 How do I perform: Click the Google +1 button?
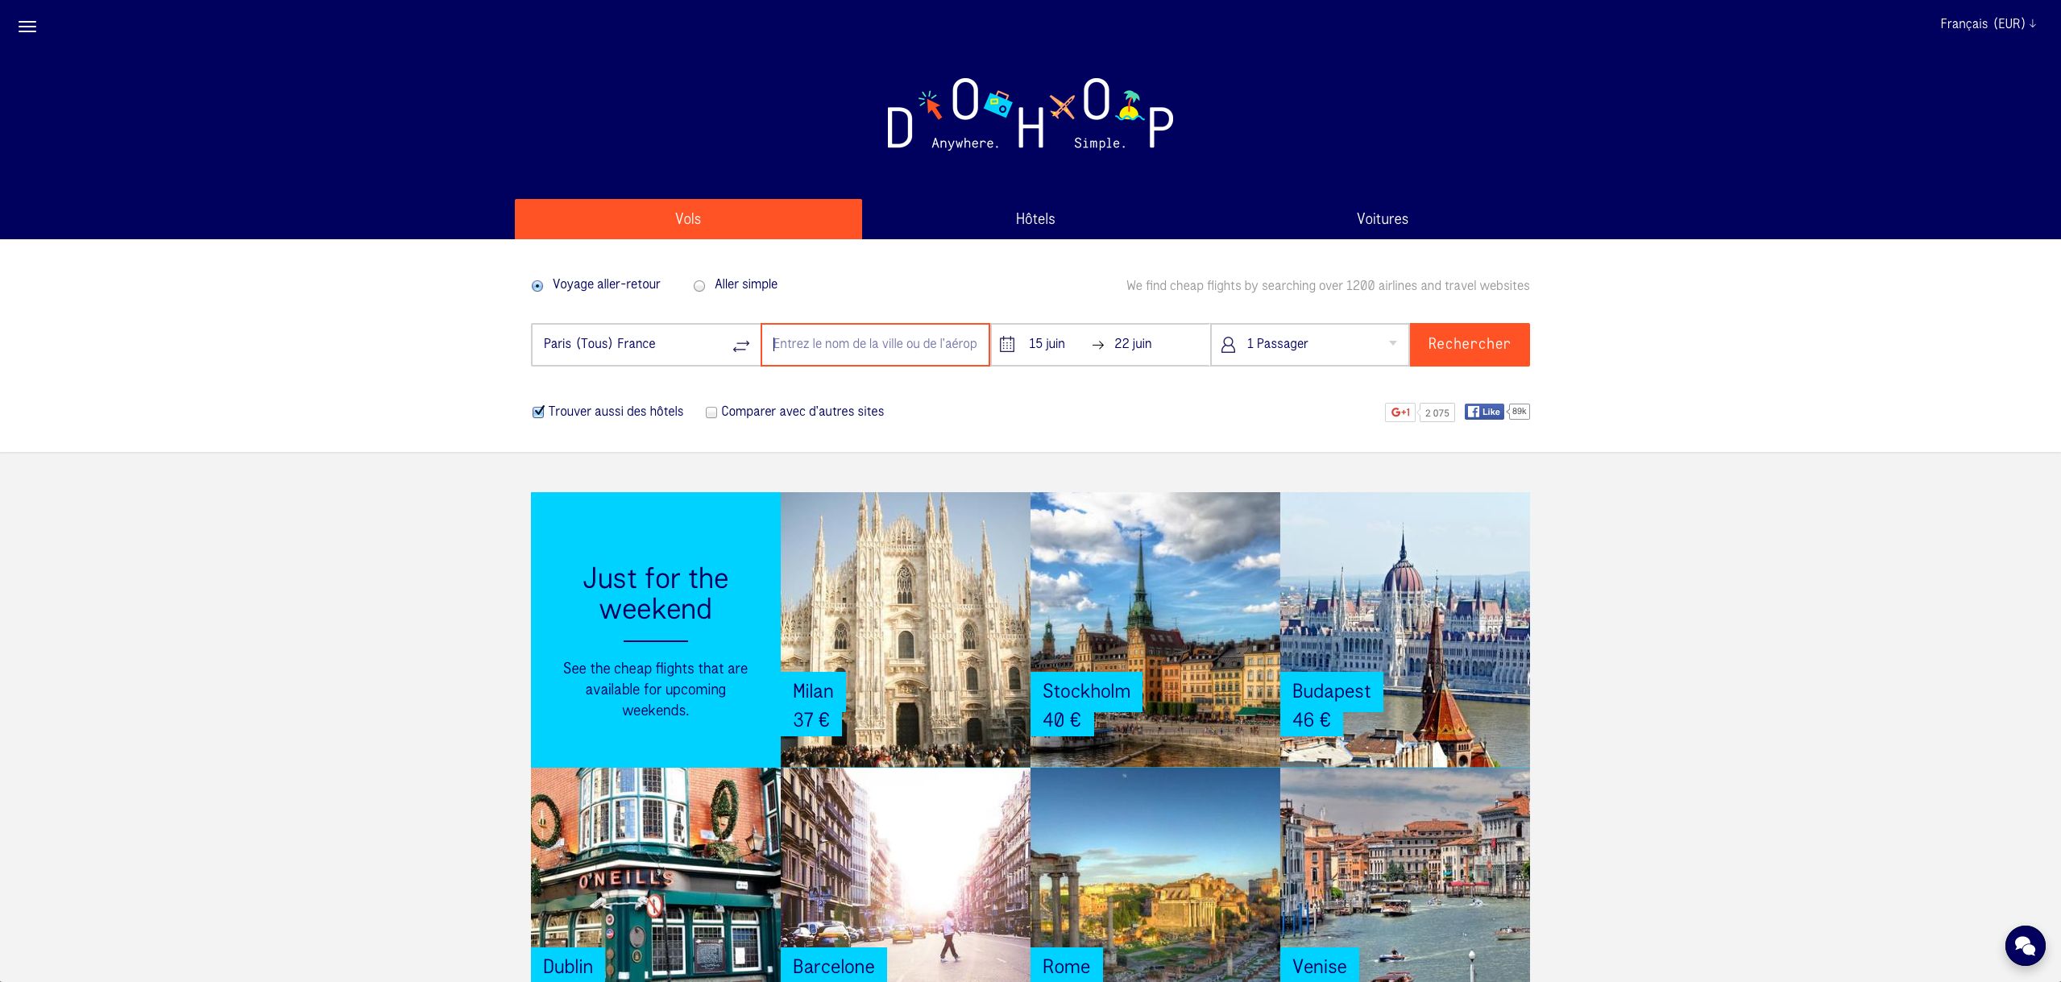(x=1400, y=412)
